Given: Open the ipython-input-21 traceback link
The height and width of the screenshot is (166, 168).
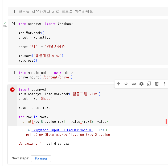Looking at the screenshot, I should pyautogui.click(x=62, y=130).
